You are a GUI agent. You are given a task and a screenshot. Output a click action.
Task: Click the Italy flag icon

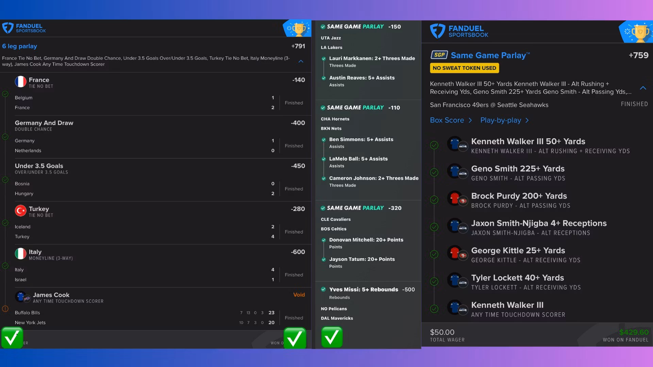point(21,254)
